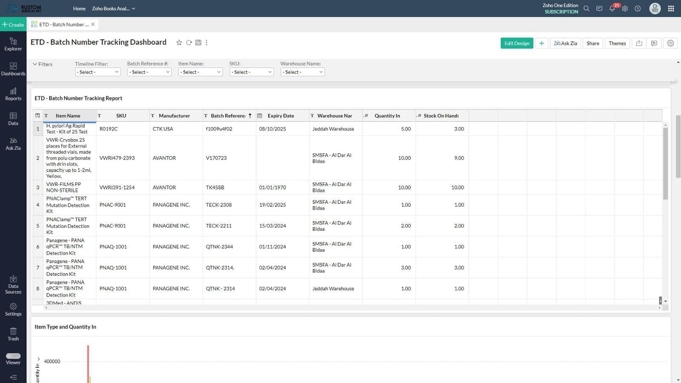This screenshot has width=681, height=383.
Task: Click the Share button
Action: click(x=592, y=43)
